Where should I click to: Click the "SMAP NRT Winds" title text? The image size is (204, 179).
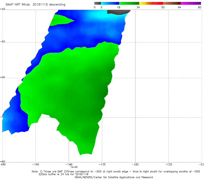click(x=18, y=4)
